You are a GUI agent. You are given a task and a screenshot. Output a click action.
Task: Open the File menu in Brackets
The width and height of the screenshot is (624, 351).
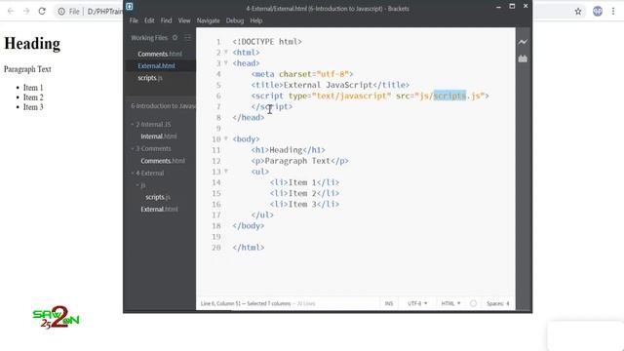click(134, 20)
